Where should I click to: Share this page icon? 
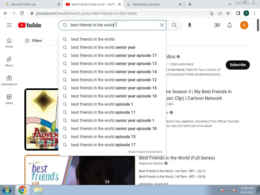[220, 13]
